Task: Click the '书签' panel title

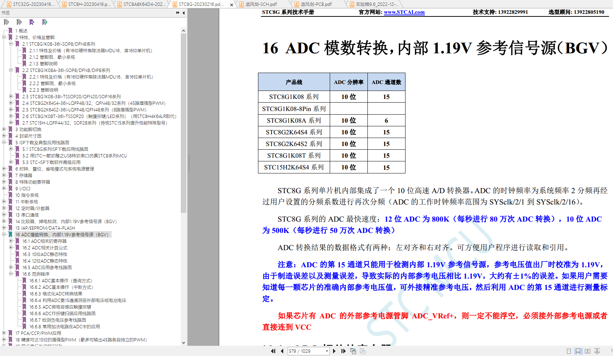Action: [x=5, y=13]
